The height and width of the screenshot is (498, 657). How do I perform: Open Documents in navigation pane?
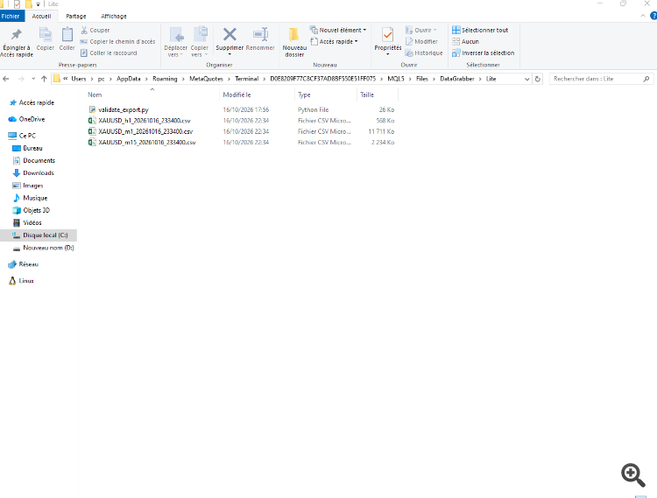(34, 161)
